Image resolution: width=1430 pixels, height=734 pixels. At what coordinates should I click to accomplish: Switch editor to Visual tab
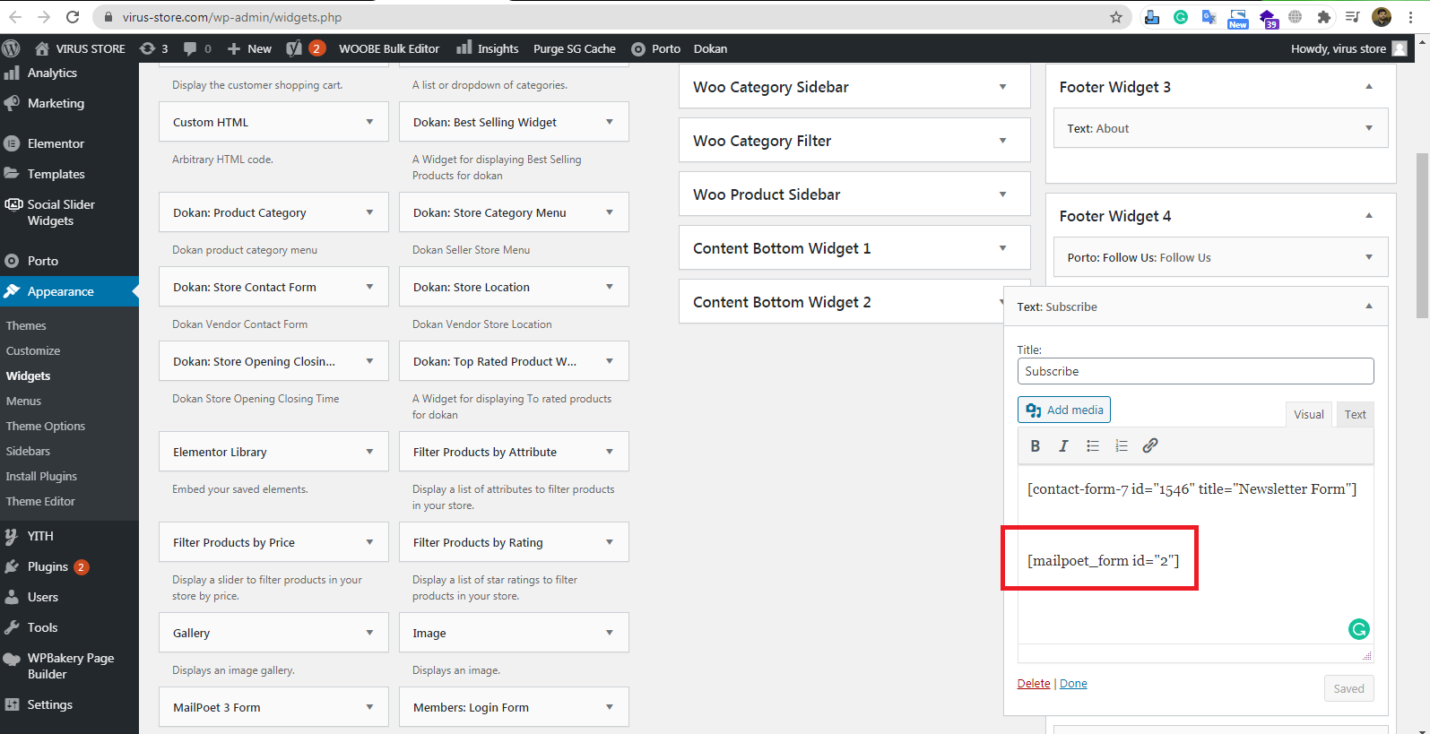coord(1308,414)
